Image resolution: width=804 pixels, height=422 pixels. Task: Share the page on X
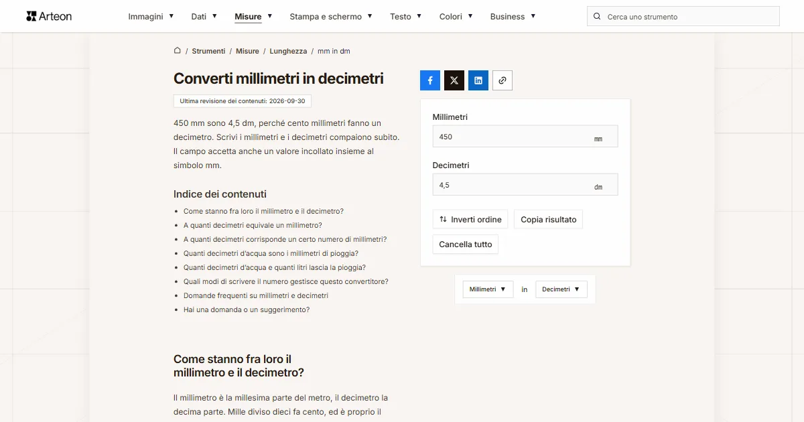pyautogui.click(x=454, y=80)
